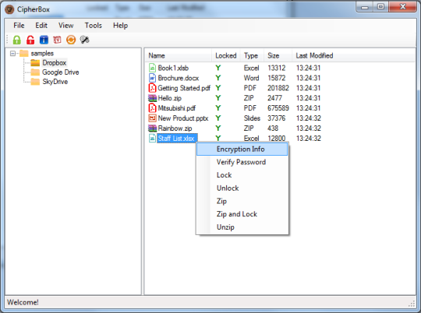Open the File menu
The height and width of the screenshot is (313, 421).
click(x=19, y=26)
